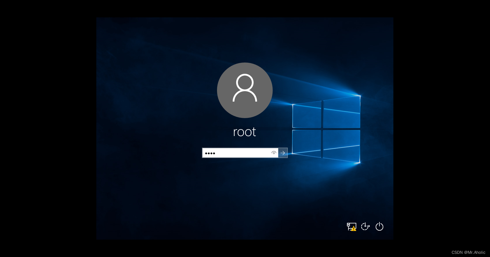Screen dimensions: 490x257
Task: Open the network status icon
Action: coord(352,227)
